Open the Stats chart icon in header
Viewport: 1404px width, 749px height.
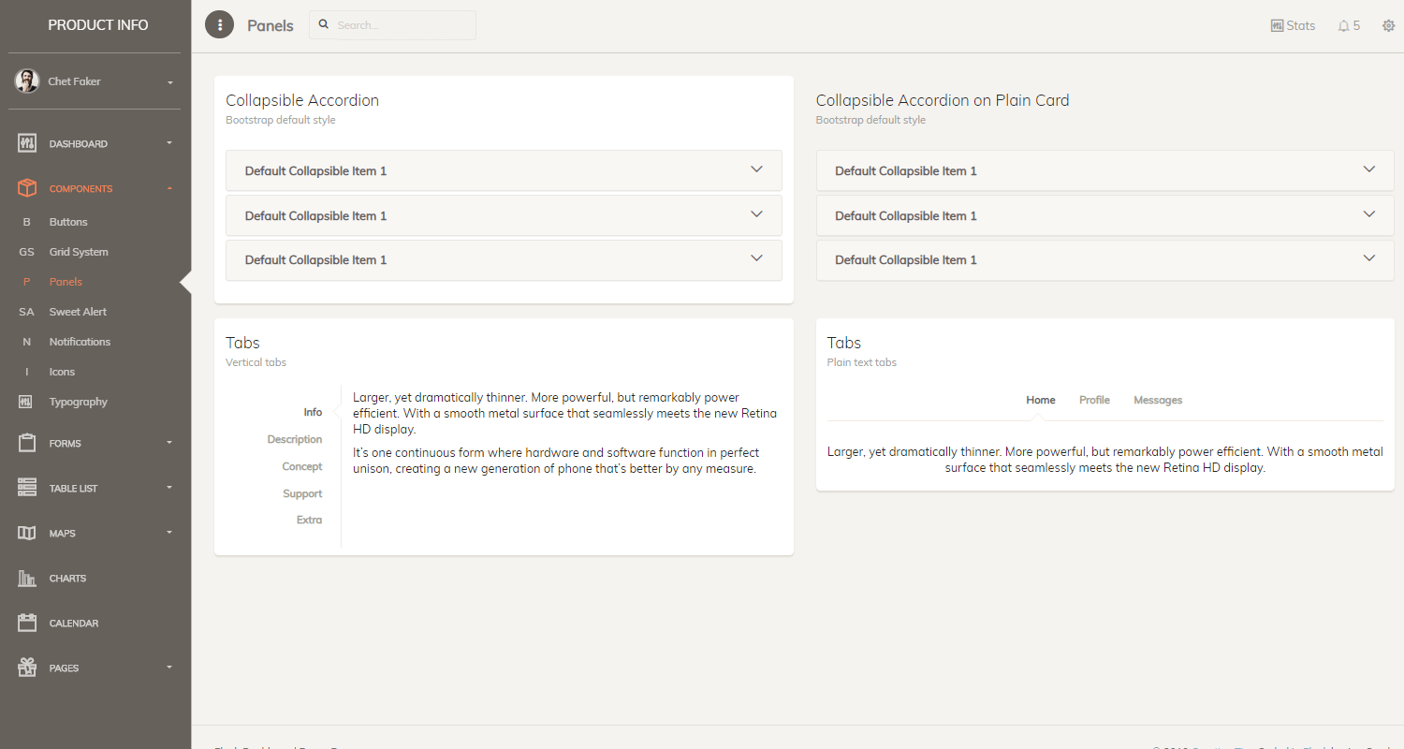(x=1277, y=26)
